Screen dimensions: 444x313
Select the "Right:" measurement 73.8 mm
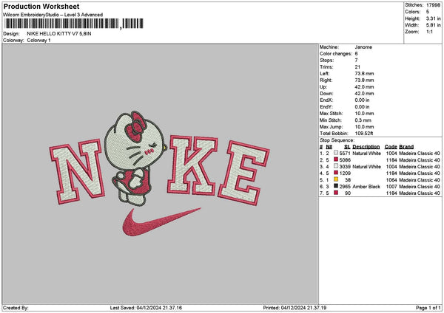(364, 80)
